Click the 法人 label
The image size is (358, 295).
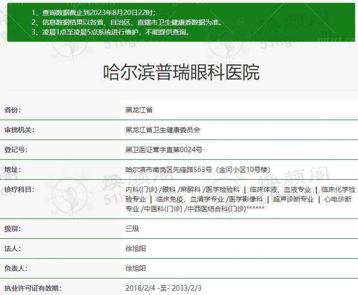click(13, 248)
